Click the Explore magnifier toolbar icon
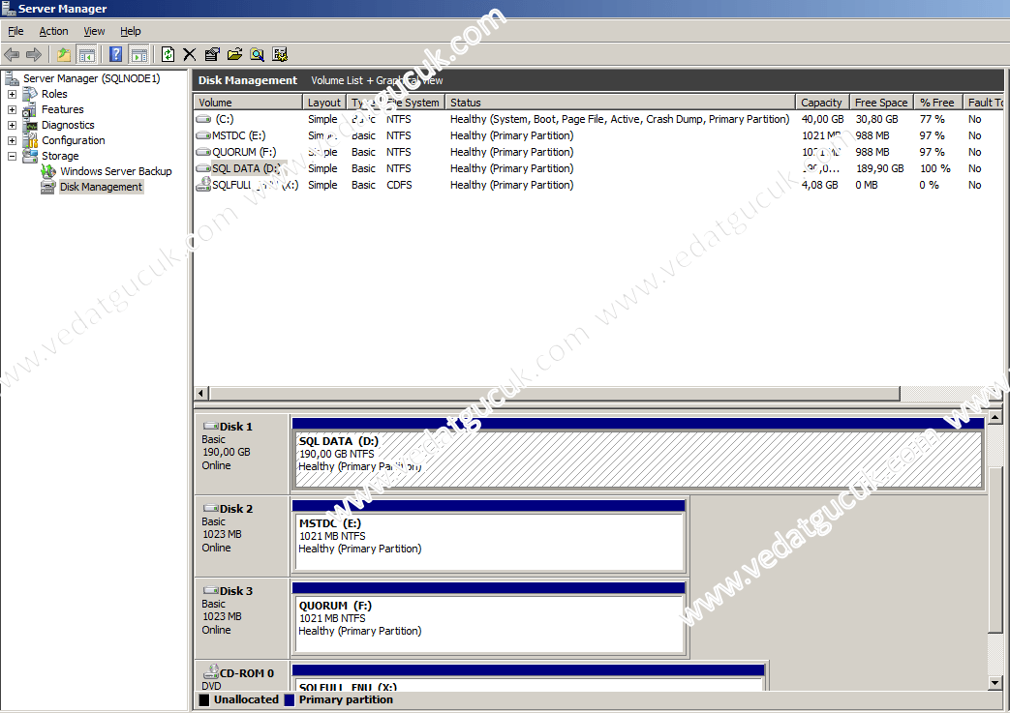The image size is (1010, 713). coord(257,55)
